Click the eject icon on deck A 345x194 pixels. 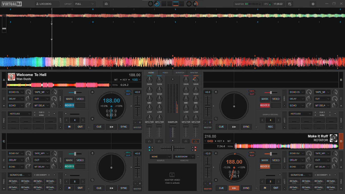click(92, 92)
